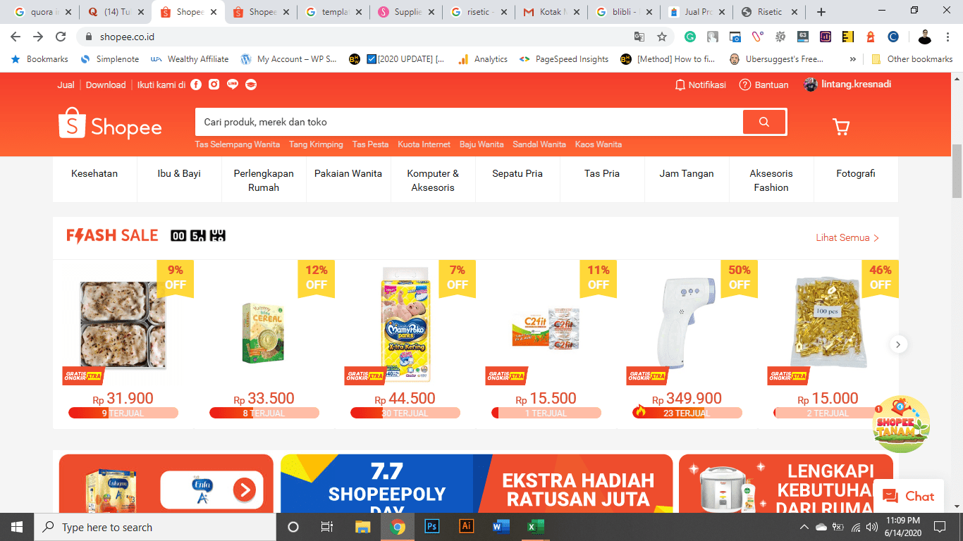
Task: Click the thermometer sold progress bar
Action: point(687,413)
